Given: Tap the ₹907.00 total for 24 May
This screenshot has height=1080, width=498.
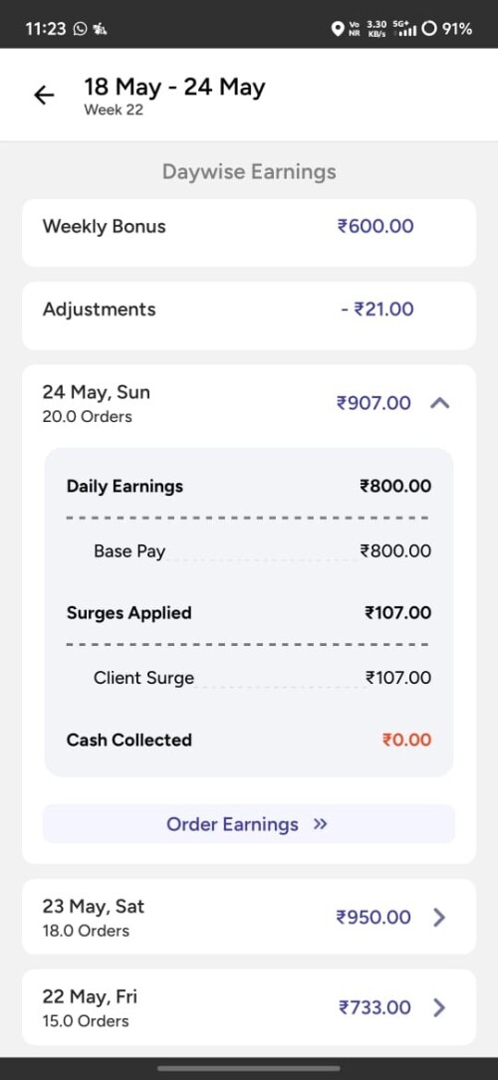Looking at the screenshot, I should coord(374,403).
